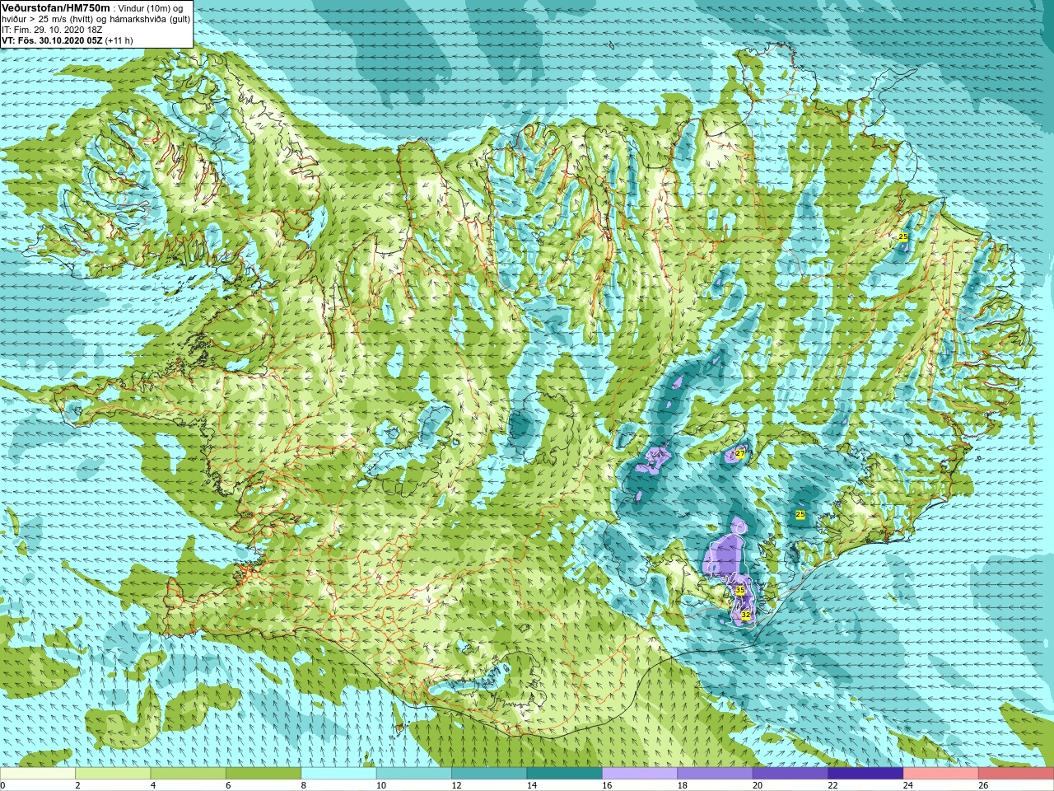Pick the 4–6 m/s green swatch
1054x791 pixels.
pos(188,774)
